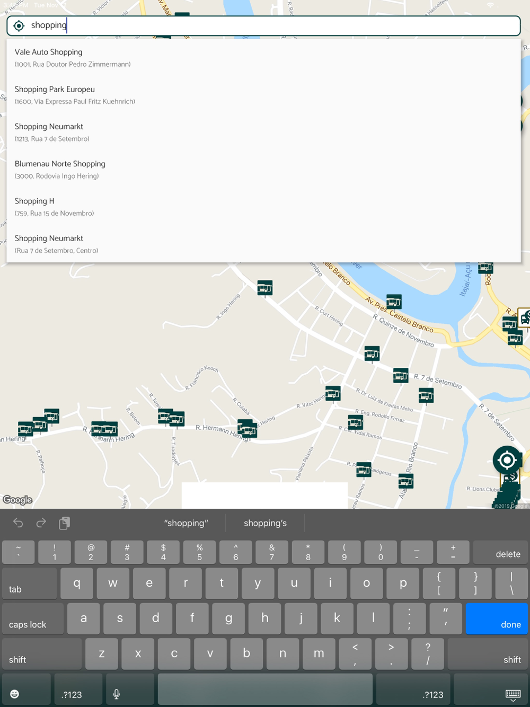
Task: Tap the delete key
Action: tap(500, 552)
